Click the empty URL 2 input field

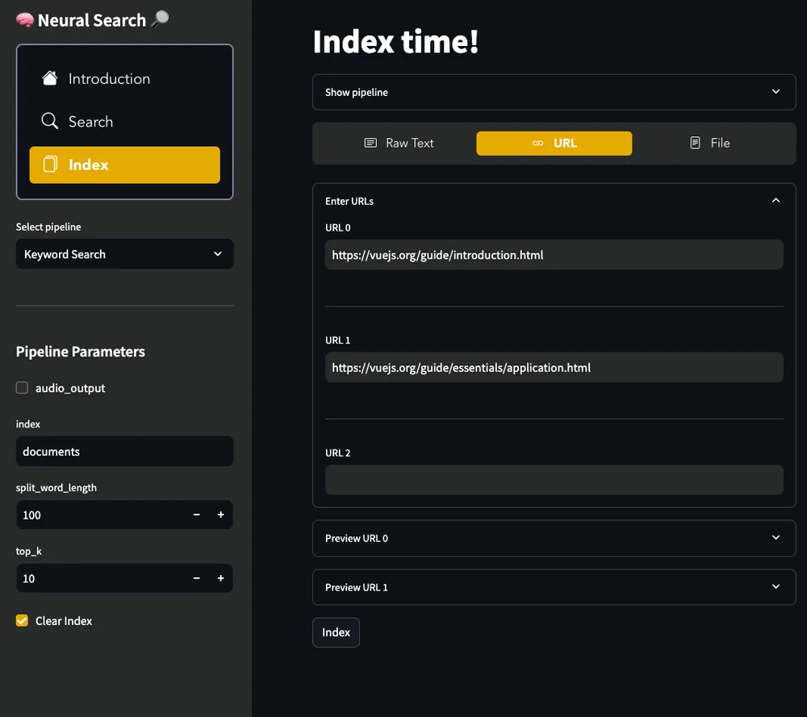pos(554,480)
